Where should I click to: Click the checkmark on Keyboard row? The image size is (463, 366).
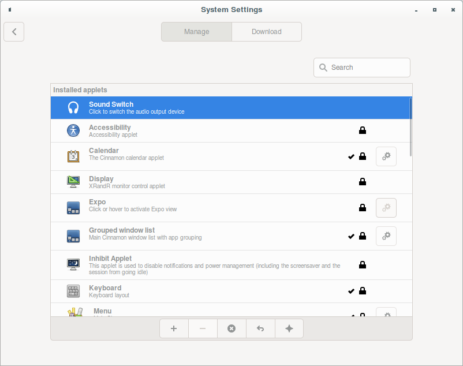pos(351,292)
